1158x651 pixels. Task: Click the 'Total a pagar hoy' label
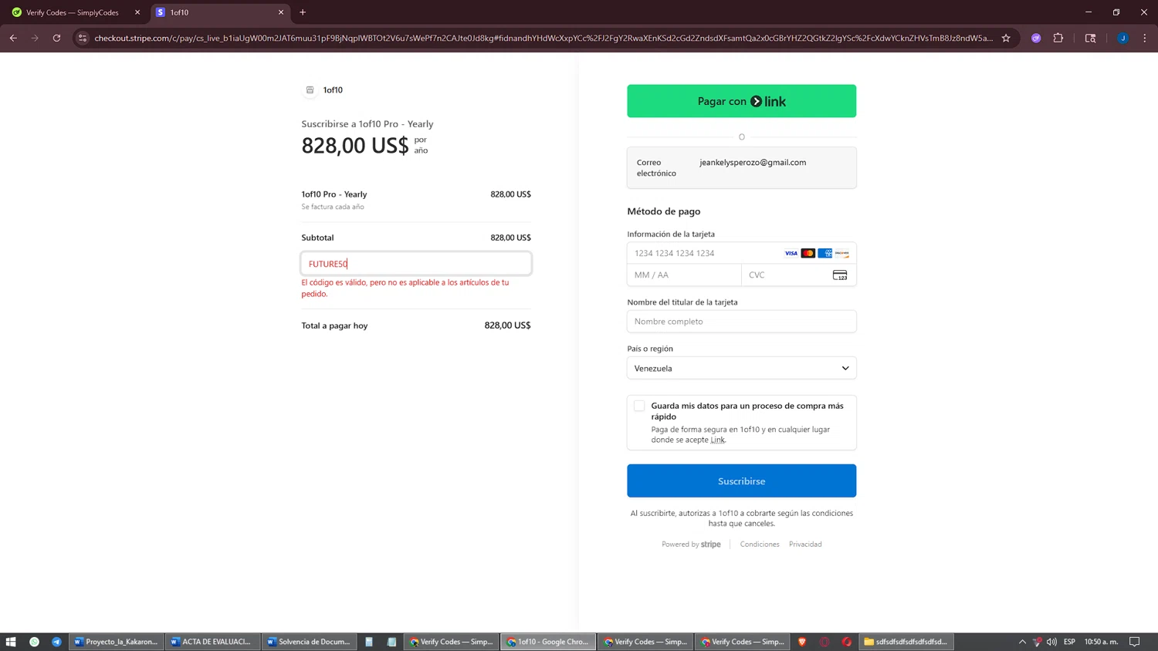[334, 325]
